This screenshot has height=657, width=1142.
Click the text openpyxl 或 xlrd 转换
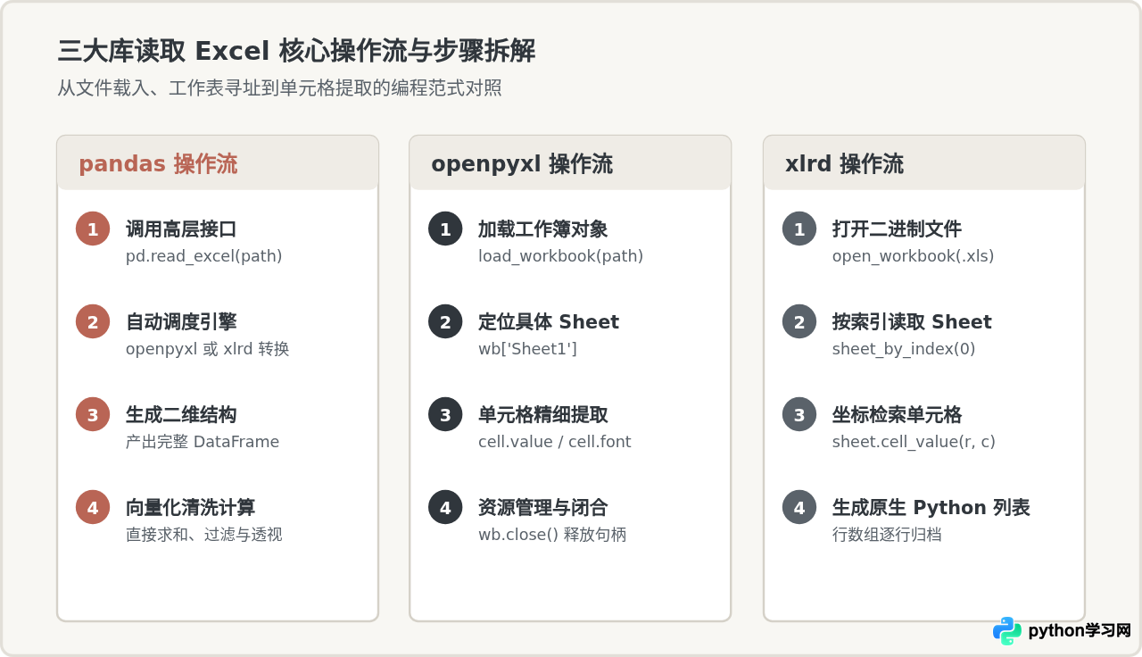(x=208, y=349)
